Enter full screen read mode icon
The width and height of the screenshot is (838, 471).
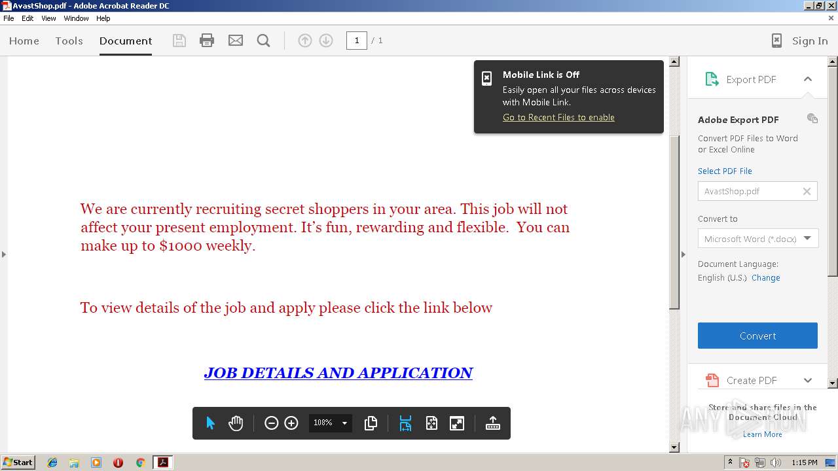coord(457,423)
